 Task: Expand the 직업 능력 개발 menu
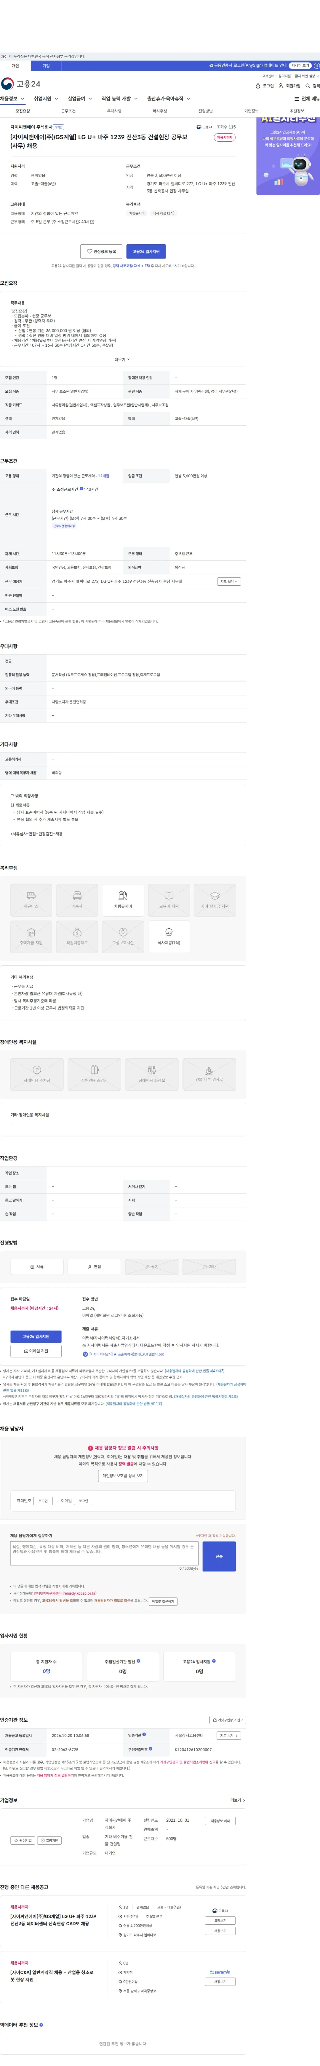coord(119,99)
